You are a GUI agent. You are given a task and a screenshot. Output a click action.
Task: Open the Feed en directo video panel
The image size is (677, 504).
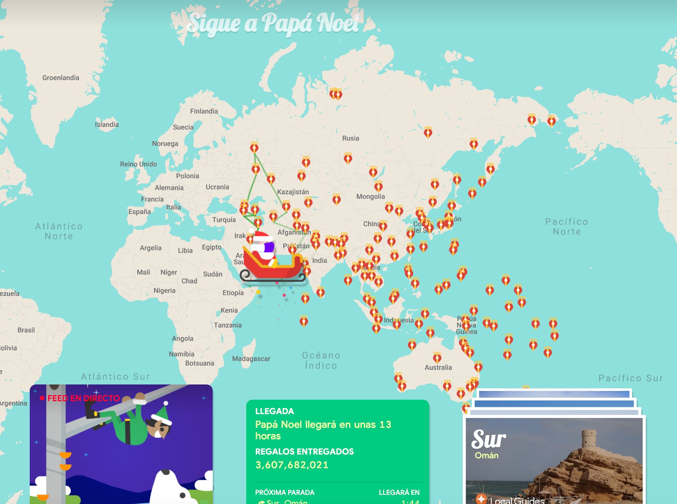tap(121, 445)
